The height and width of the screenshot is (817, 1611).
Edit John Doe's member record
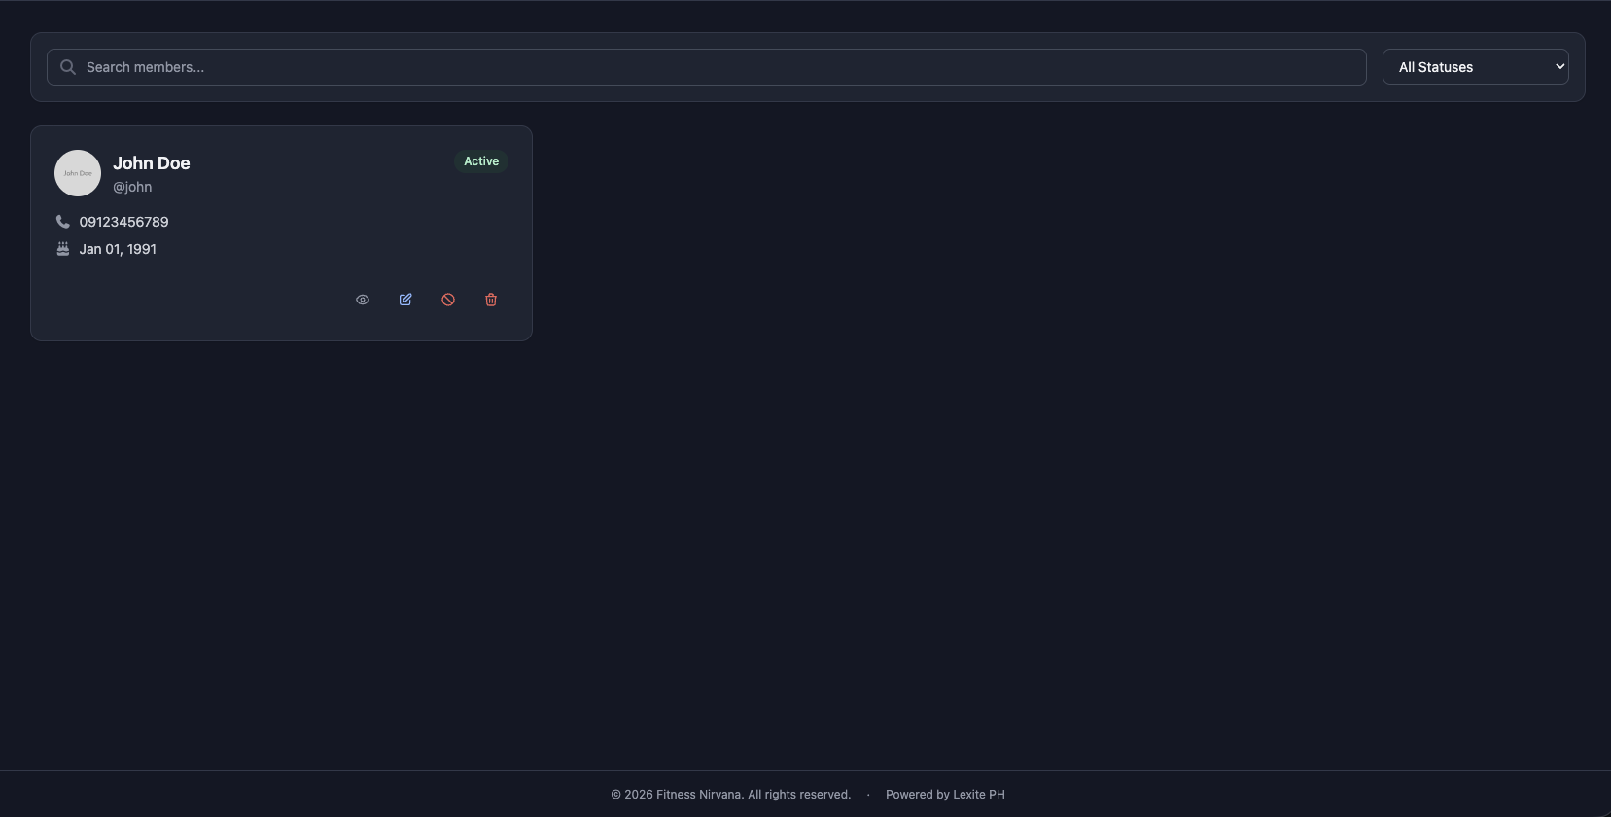405,300
